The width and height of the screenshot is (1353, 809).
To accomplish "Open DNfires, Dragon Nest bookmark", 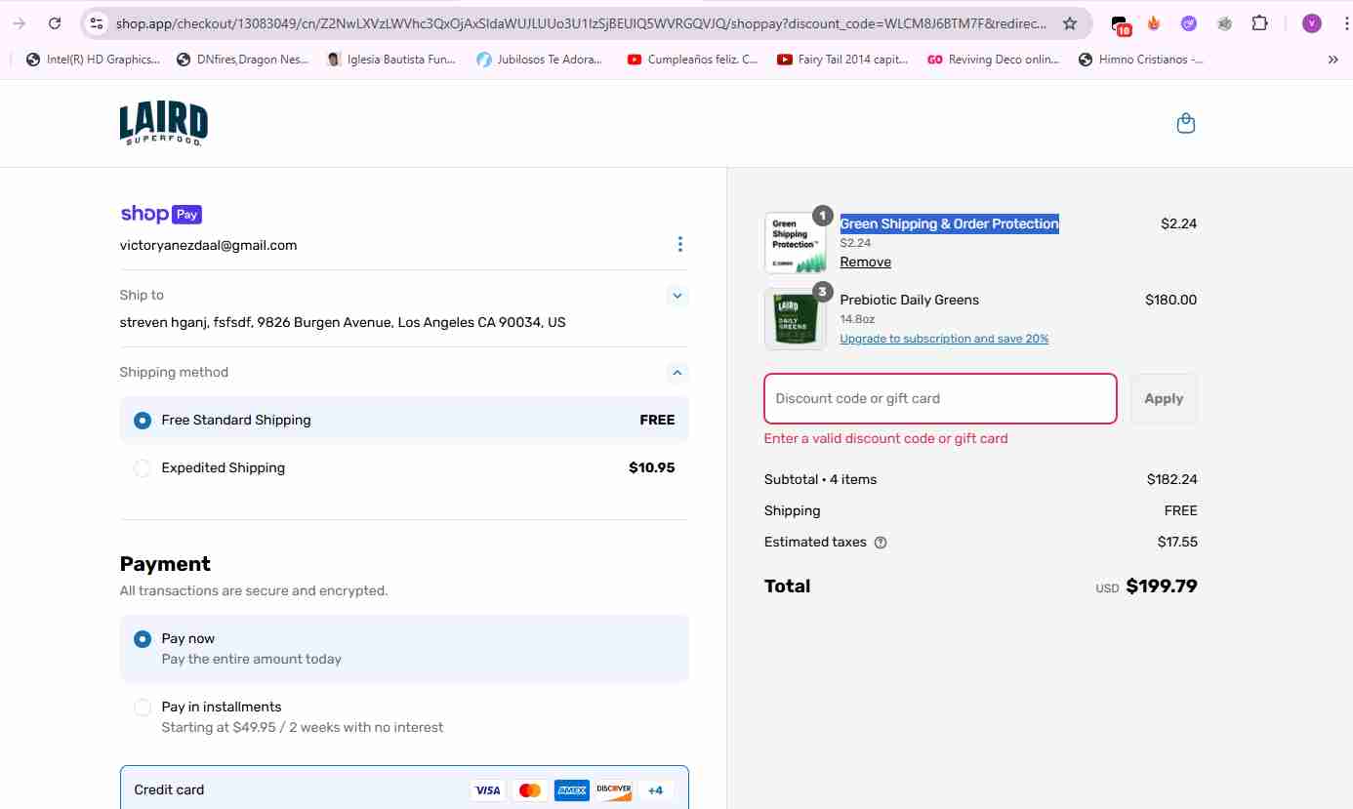I will coord(242,60).
